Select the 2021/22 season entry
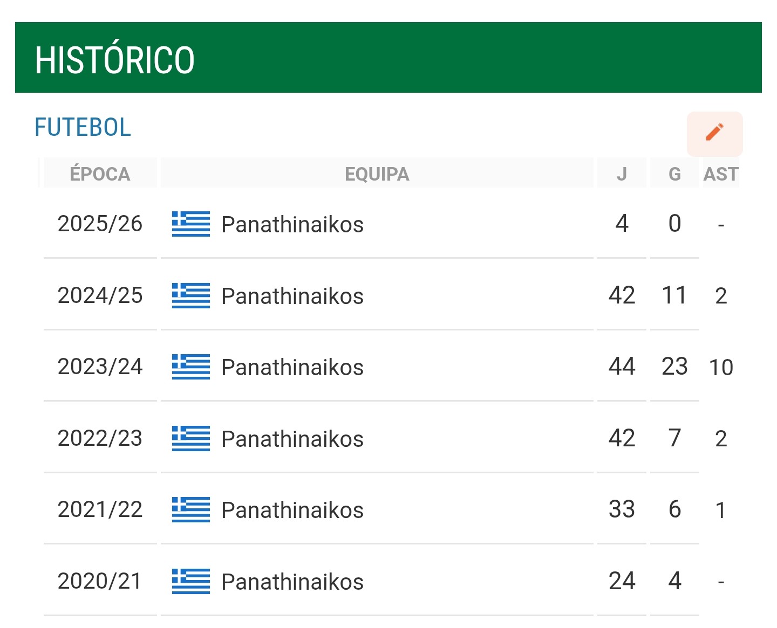 [100, 510]
